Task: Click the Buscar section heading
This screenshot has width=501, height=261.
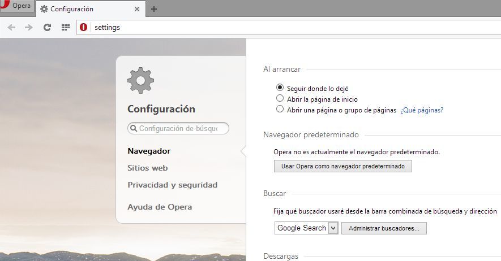Action: point(275,193)
